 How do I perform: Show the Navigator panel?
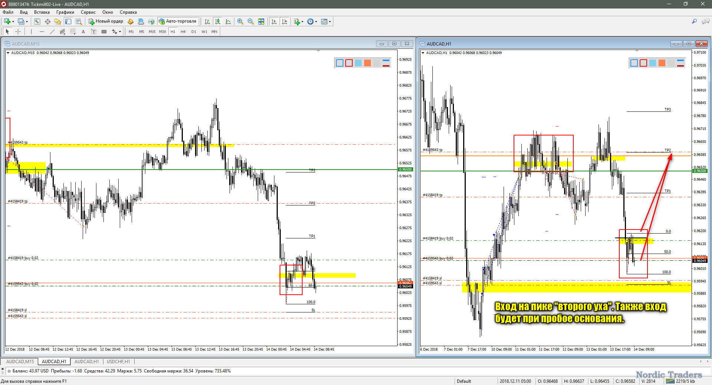click(58, 21)
